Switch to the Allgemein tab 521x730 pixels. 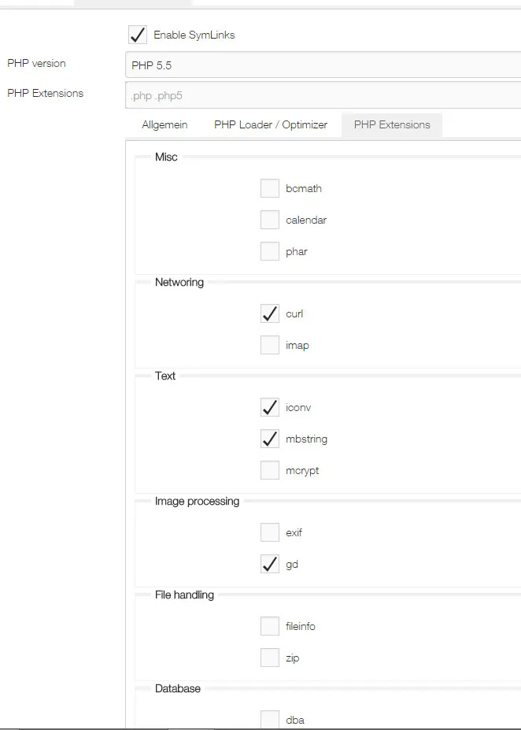pos(164,124)
